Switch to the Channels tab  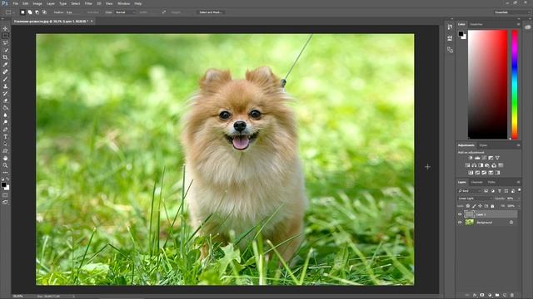(476, 182)
